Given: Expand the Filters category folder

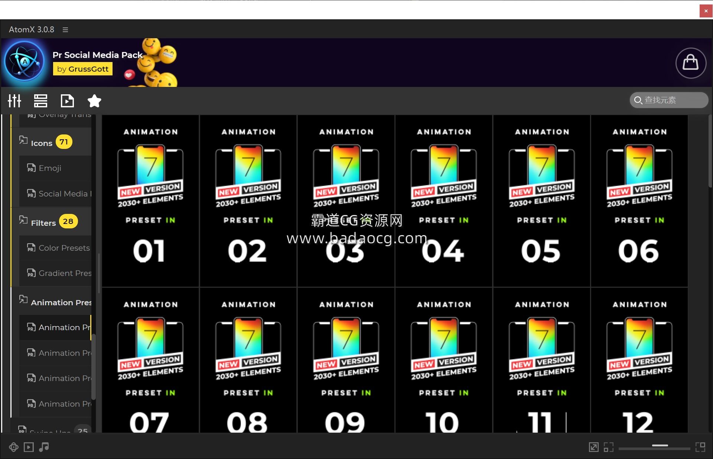Looking at the screenshot, I should [x=52, y=222].
